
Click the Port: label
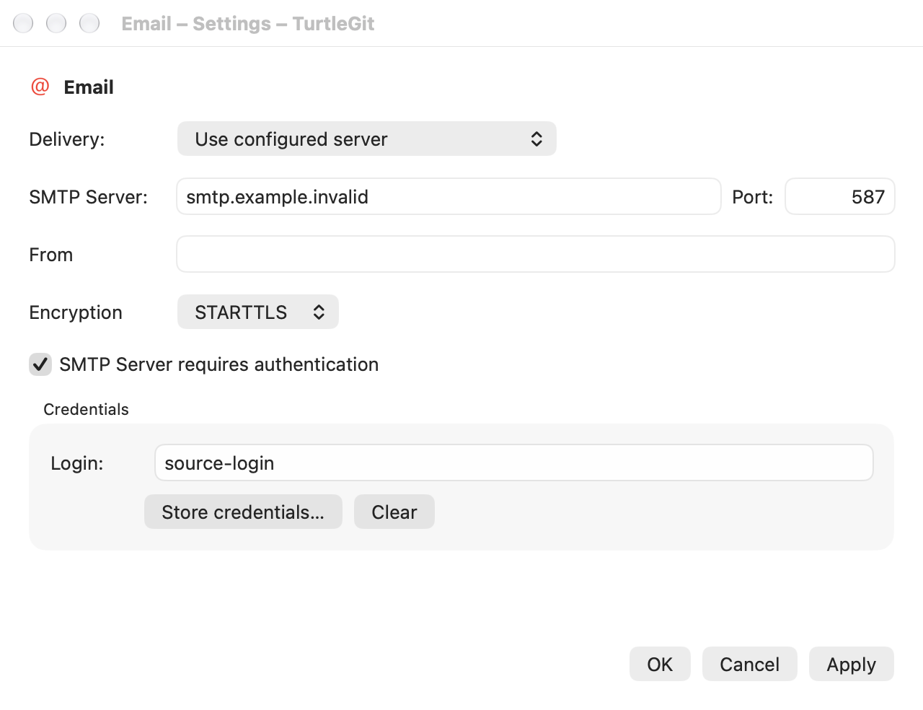(x=753, y=197)
